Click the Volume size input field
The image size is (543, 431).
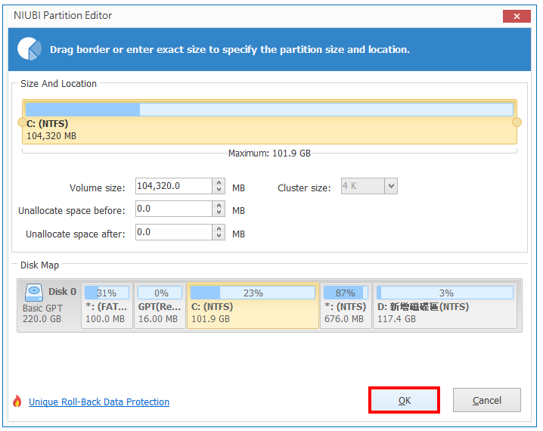click(x=174, y=186)
